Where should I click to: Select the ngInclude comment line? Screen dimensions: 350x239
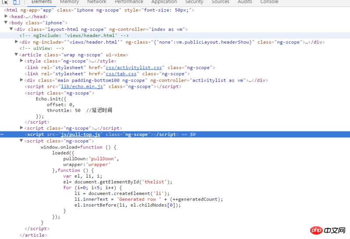74,35
